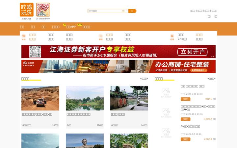
Task: Open the APP nav item in orange bar
Action: 71,27
